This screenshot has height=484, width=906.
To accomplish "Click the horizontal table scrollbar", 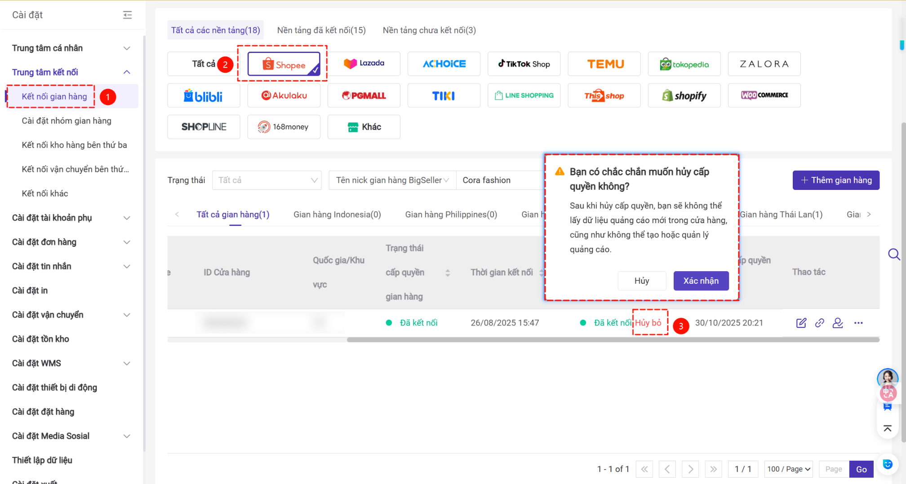I will pos(613,340).
